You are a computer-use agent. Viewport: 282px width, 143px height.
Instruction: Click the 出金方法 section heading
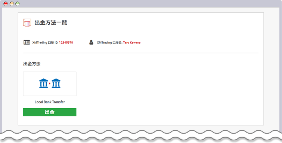(32, 64)
